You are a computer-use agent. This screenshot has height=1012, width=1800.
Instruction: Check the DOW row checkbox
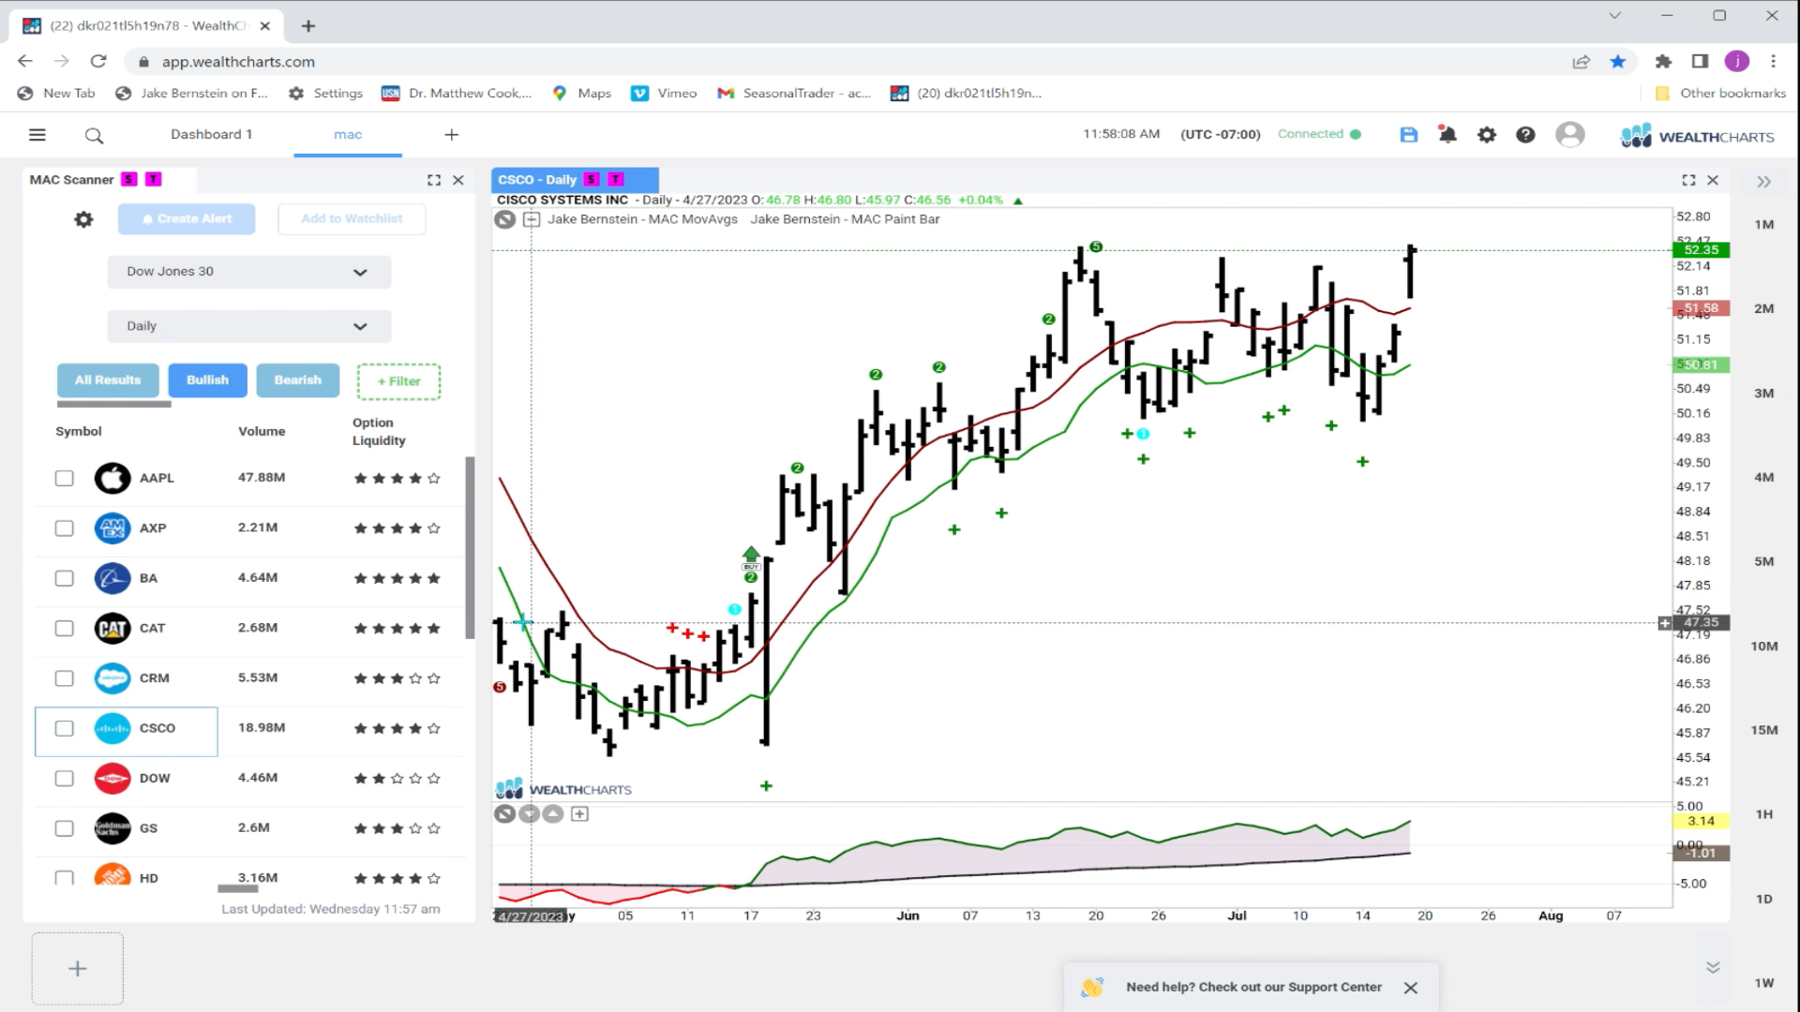(x=64, y=779)
